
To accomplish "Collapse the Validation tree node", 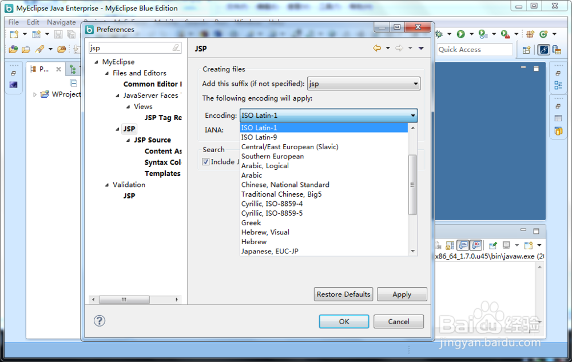I will tap(107, 185).
